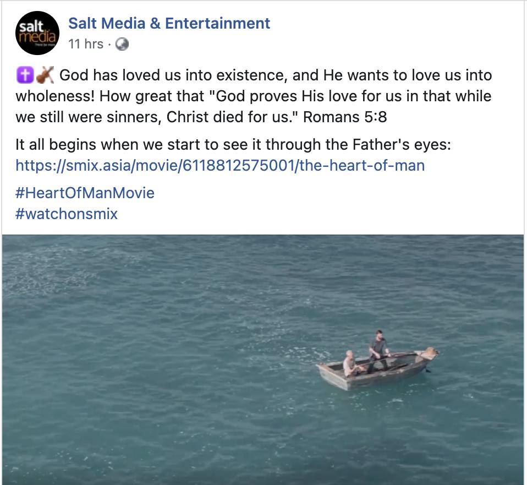Click the Romans 5:8 verse reference
This screenshot has height=485, width=527.
click(345, 117)
